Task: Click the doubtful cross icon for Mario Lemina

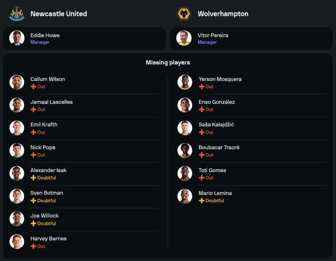Action: 202,201
